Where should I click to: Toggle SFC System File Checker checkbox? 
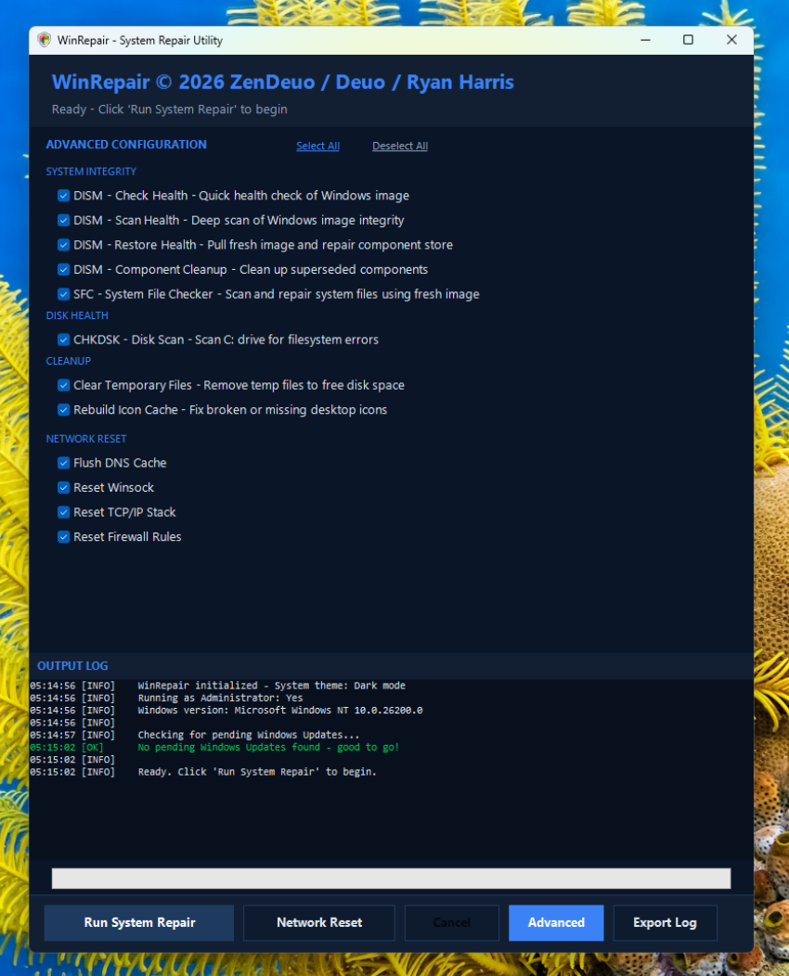point(64,294)
